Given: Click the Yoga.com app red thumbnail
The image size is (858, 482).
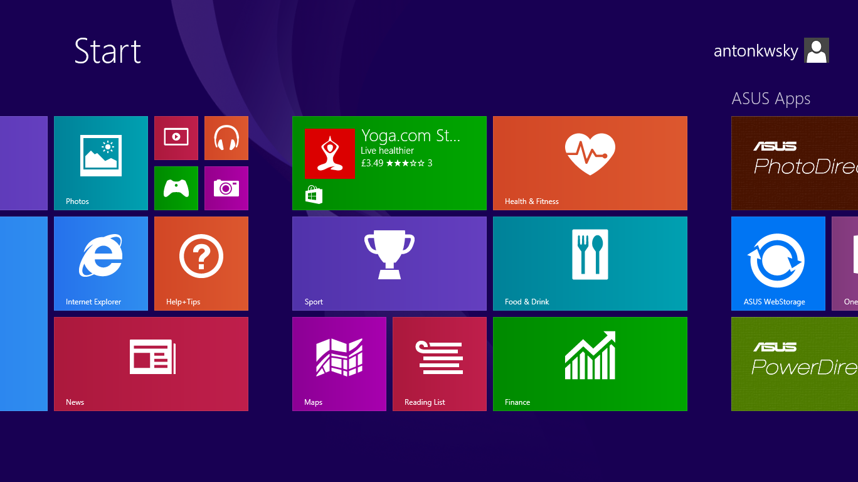Looking at the screenshot, I should click(329, 154).
